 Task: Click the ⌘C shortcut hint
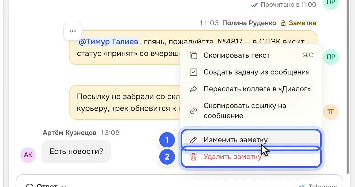coord(308,55)
